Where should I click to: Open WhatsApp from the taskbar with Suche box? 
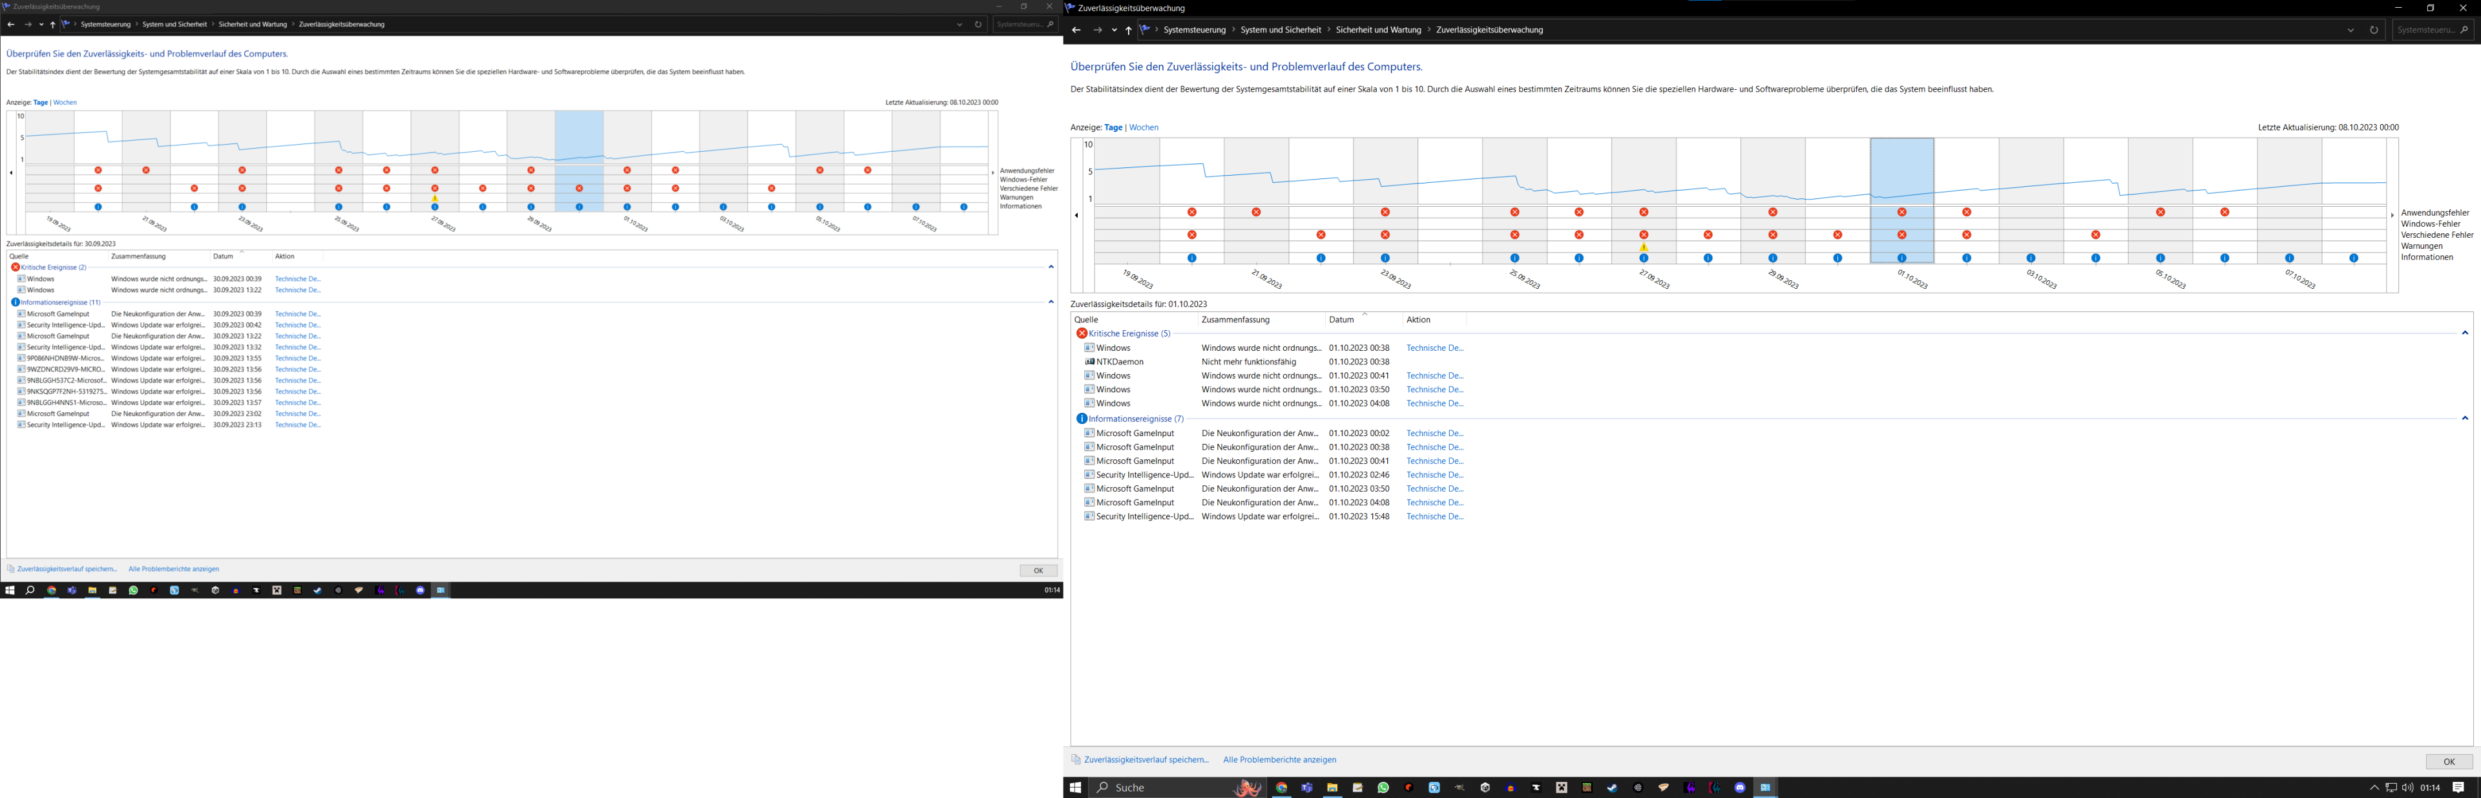(1383, 788)
